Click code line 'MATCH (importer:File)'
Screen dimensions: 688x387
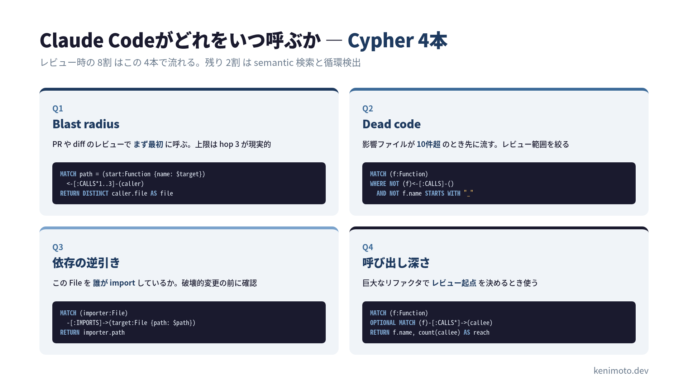click(94, 313)
